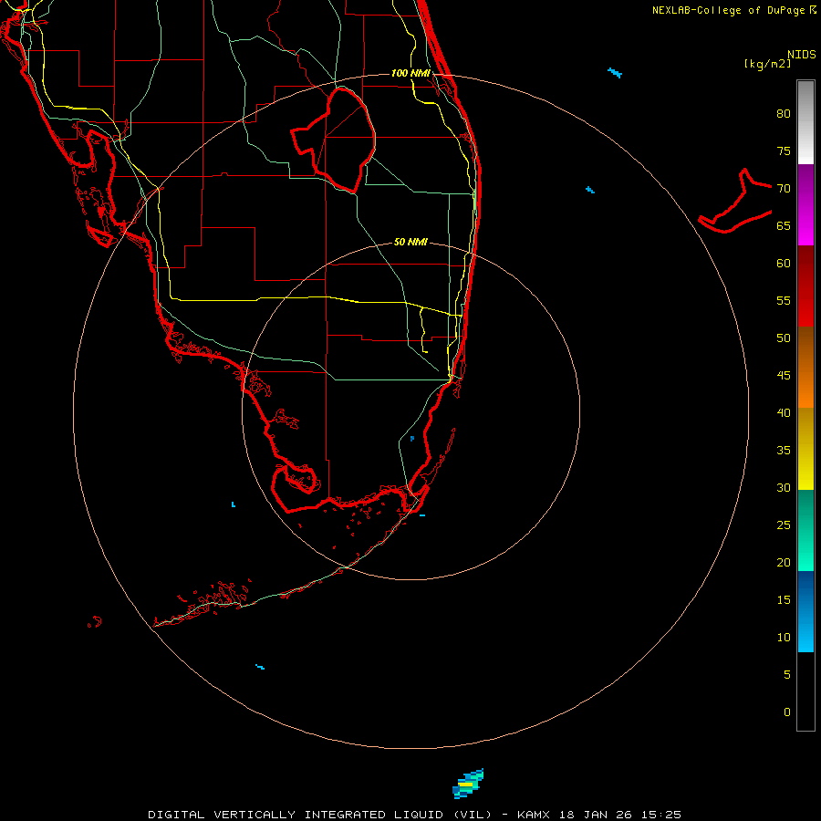Select the 65 value on the scale

[784, 225]
